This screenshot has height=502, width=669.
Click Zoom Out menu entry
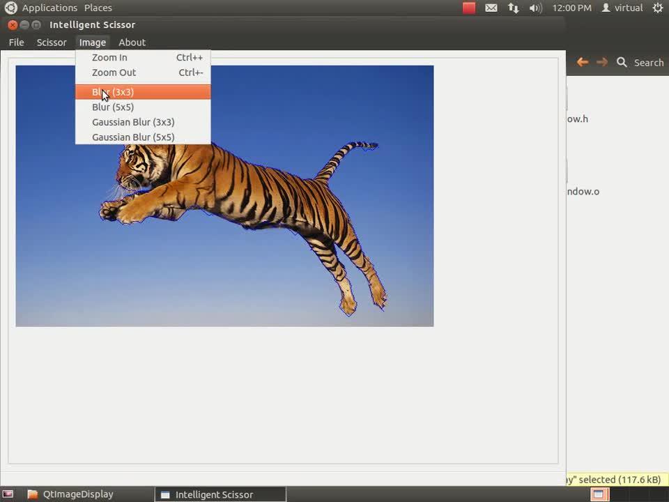click(x=114, y=73)
